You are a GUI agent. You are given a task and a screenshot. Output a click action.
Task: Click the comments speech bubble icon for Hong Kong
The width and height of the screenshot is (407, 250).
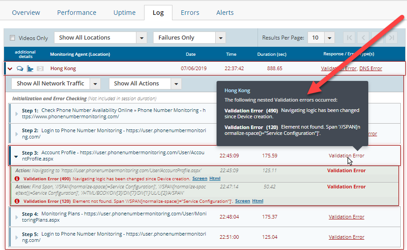(x=20, y=69)
